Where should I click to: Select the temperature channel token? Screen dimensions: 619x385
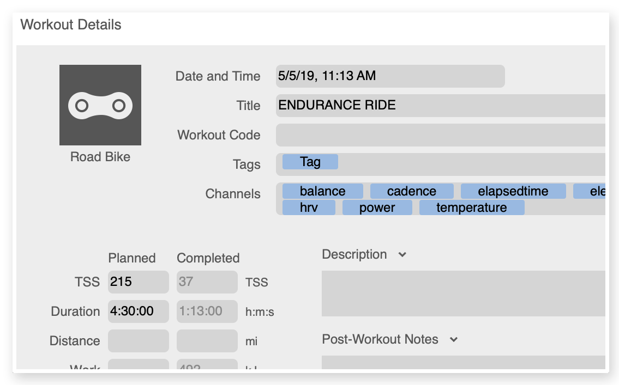tap(472, 207)
